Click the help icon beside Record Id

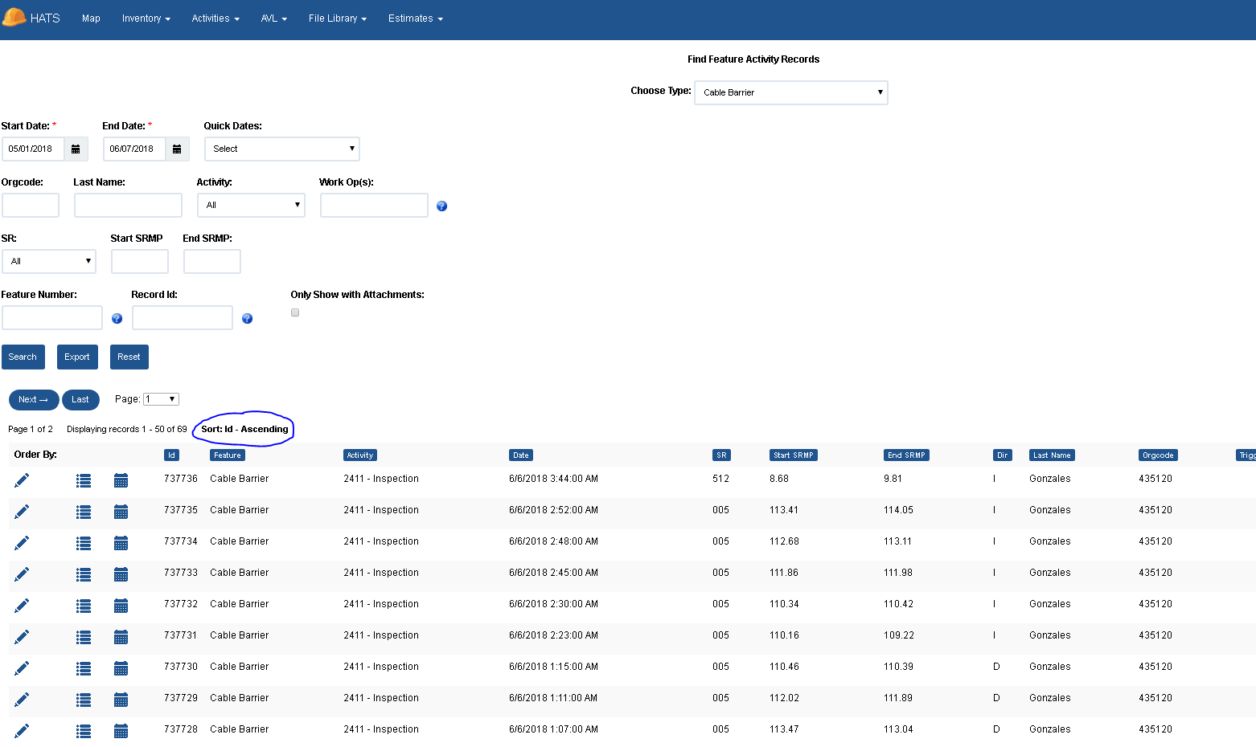point(247,318)
